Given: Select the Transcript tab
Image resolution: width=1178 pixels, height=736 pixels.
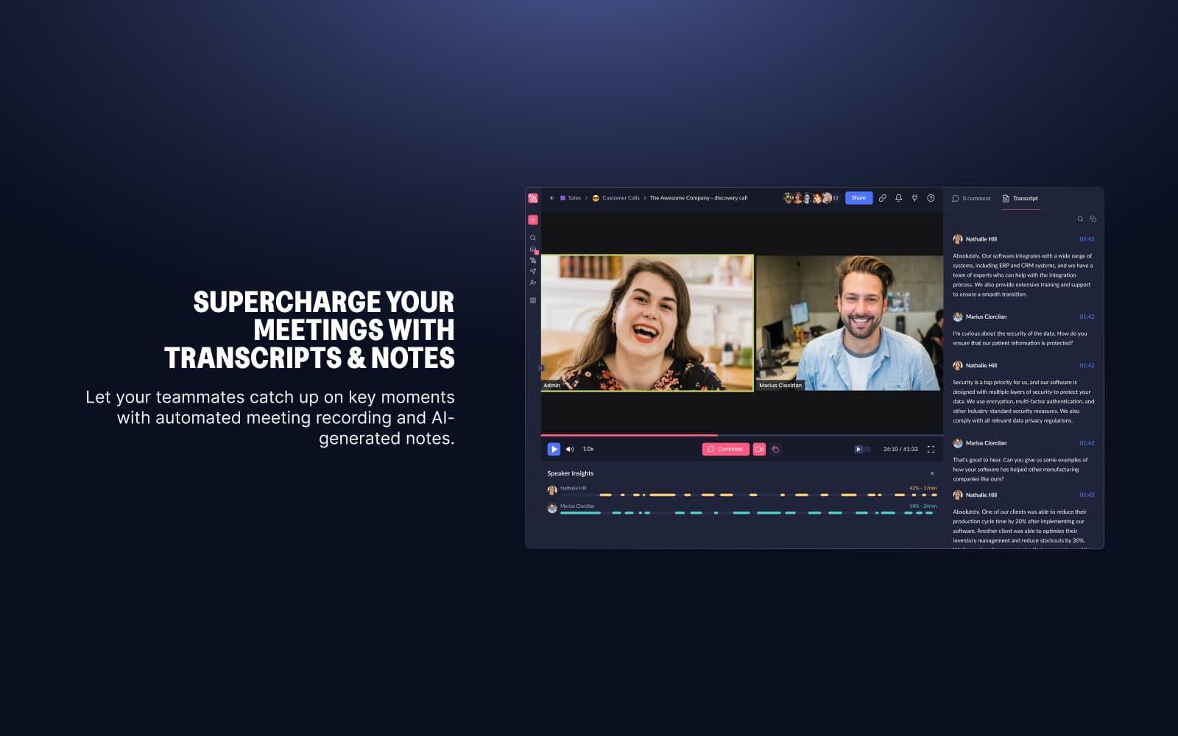Looking at the screenshot, I should (1020, 199).
